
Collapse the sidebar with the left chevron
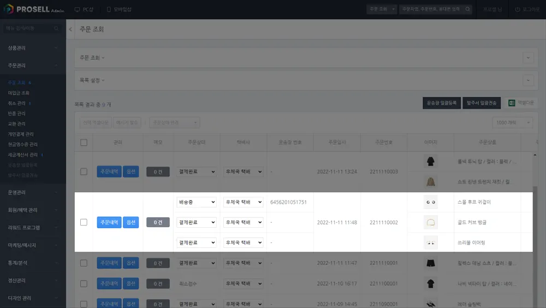(x=70, y=29)
